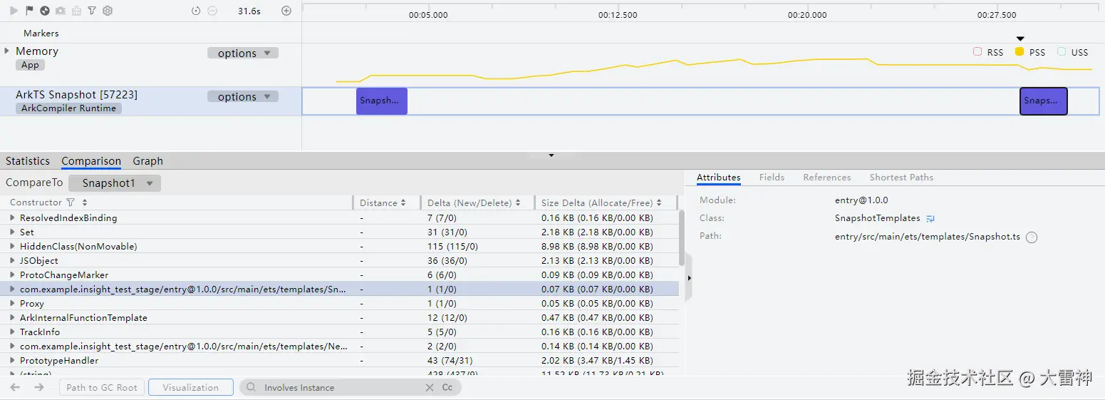
Task: Switch to the Statistics tab
Action: pyautogui.click(x=28, y=161)
